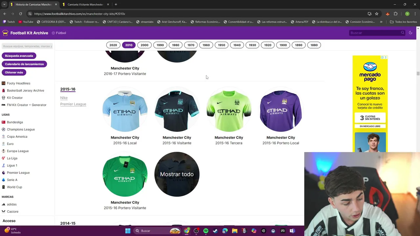Viewport: 420px width, 236px height.
Task: Click the Ligue 1 icon
Action: (x=4, y=165)
